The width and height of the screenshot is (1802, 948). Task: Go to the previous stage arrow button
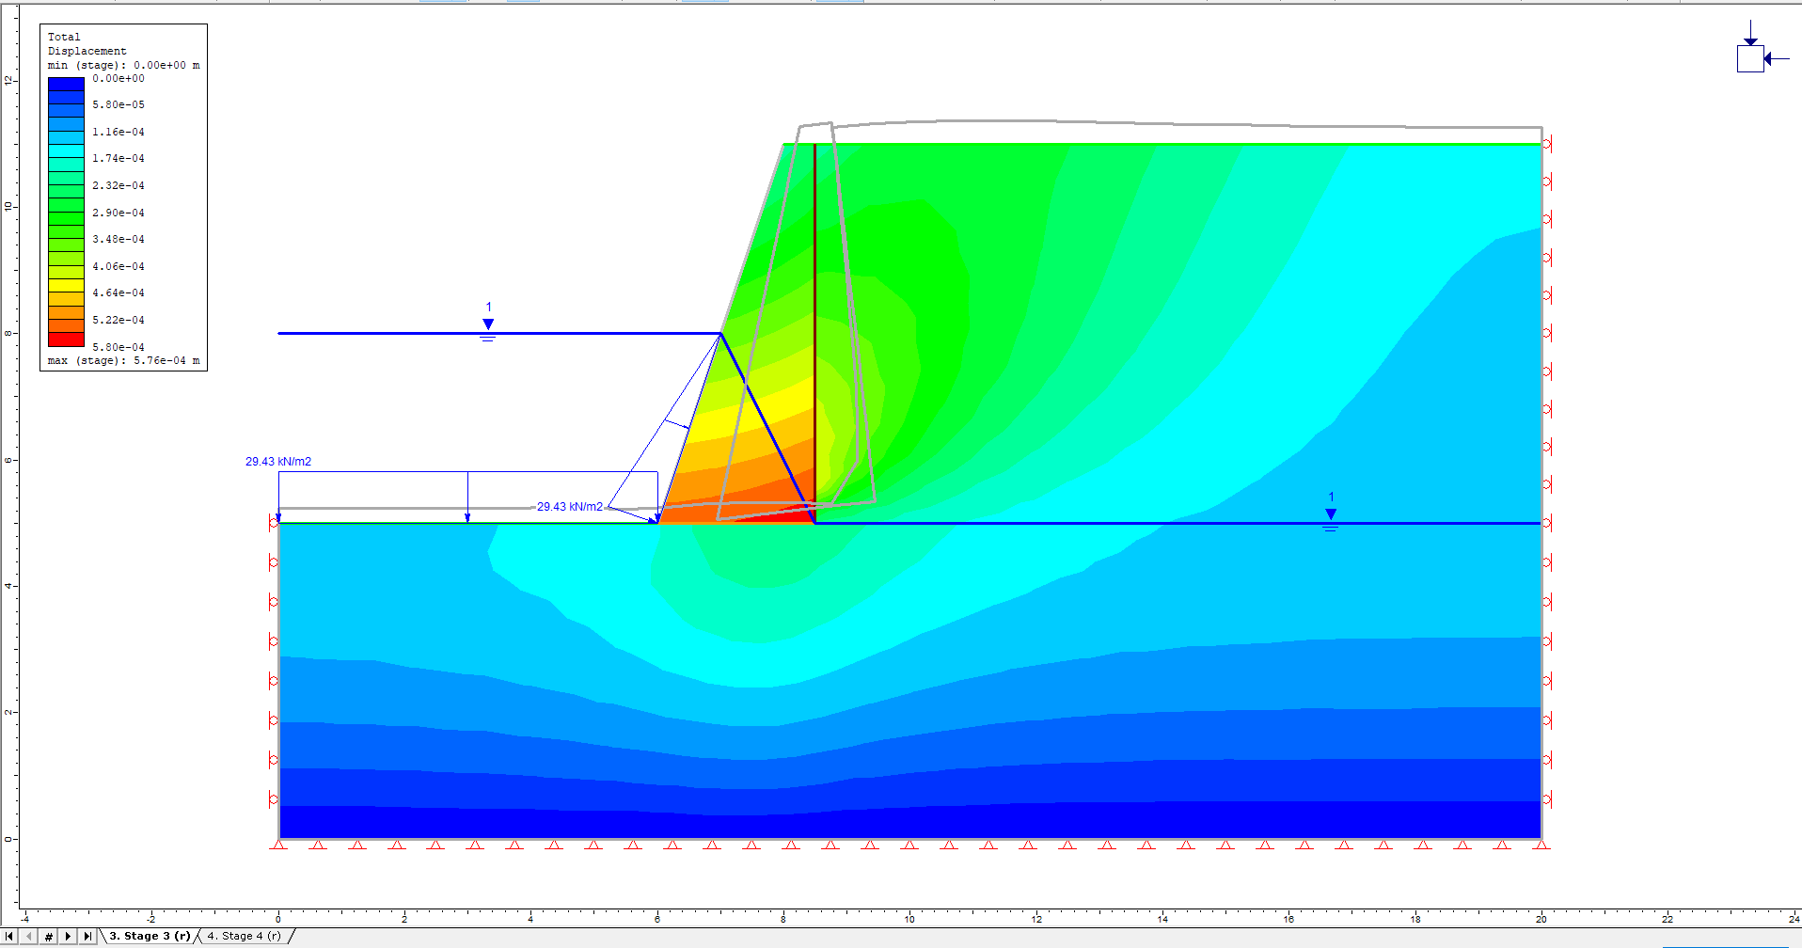pos(29,937)
